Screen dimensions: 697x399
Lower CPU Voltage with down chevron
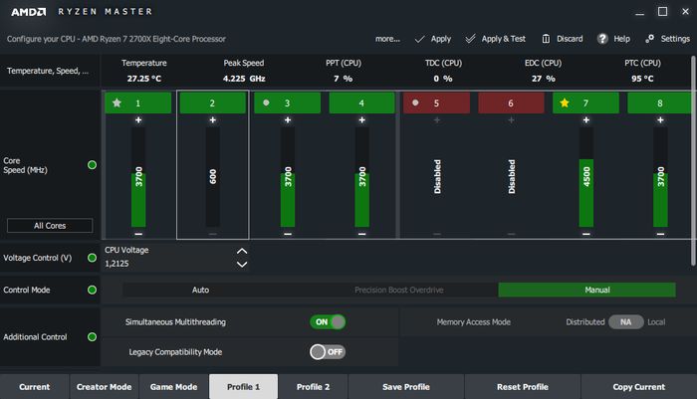pyautogui.click(x=242, y=265)
